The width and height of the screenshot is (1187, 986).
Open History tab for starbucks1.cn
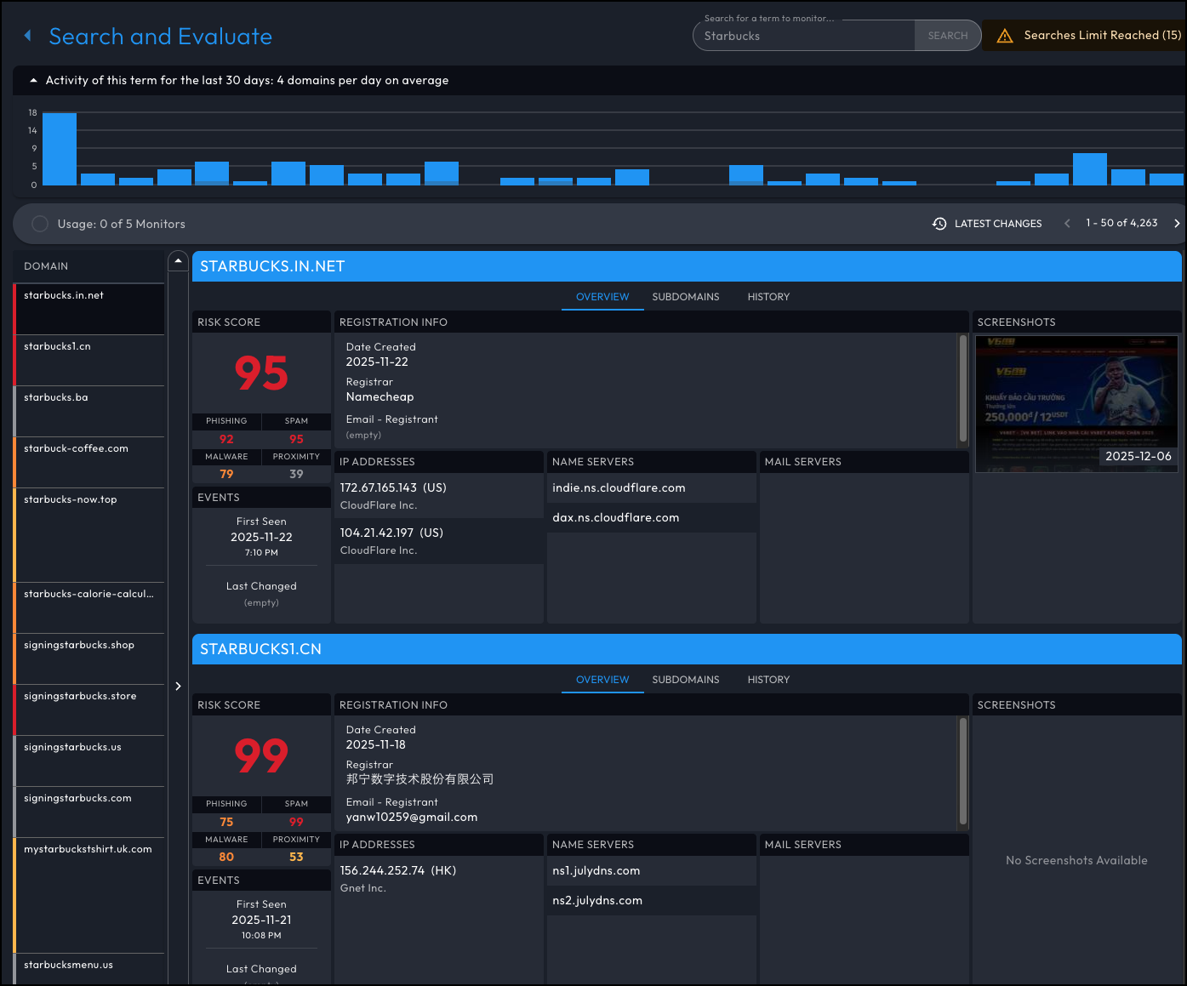(x=768, y=680)
